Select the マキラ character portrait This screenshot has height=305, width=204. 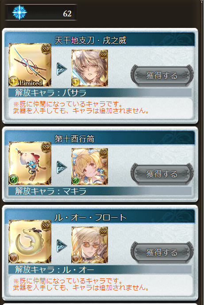89,166
